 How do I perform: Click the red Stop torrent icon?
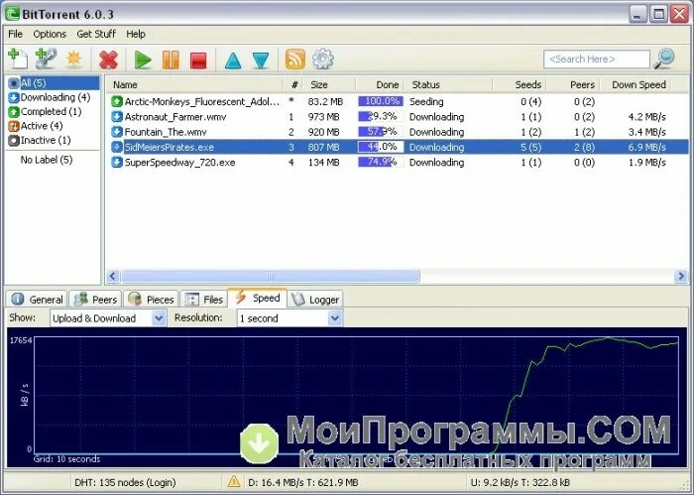(x=198, y=61)
